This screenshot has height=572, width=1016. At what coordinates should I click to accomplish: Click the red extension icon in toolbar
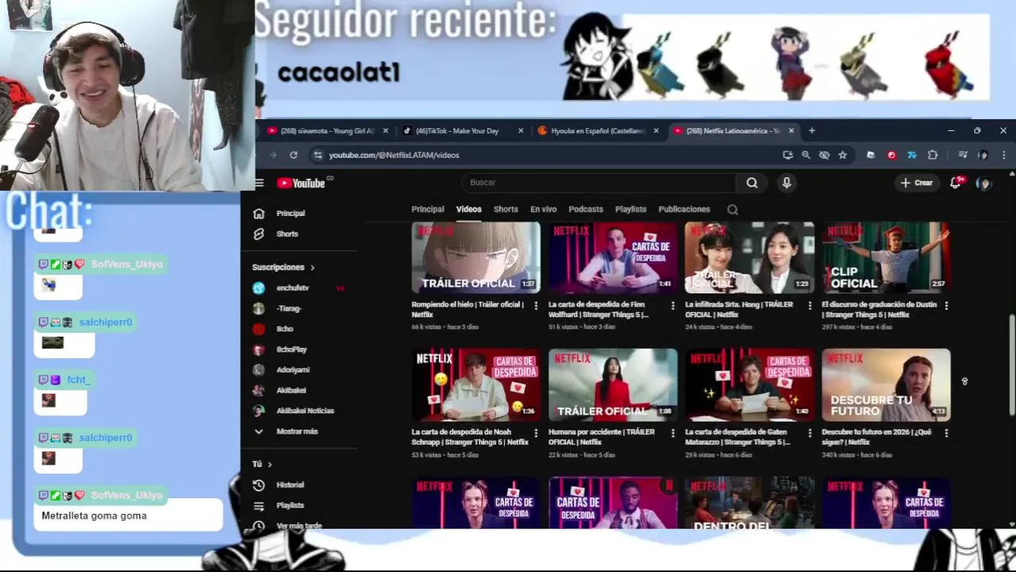[x=891, y=155]
